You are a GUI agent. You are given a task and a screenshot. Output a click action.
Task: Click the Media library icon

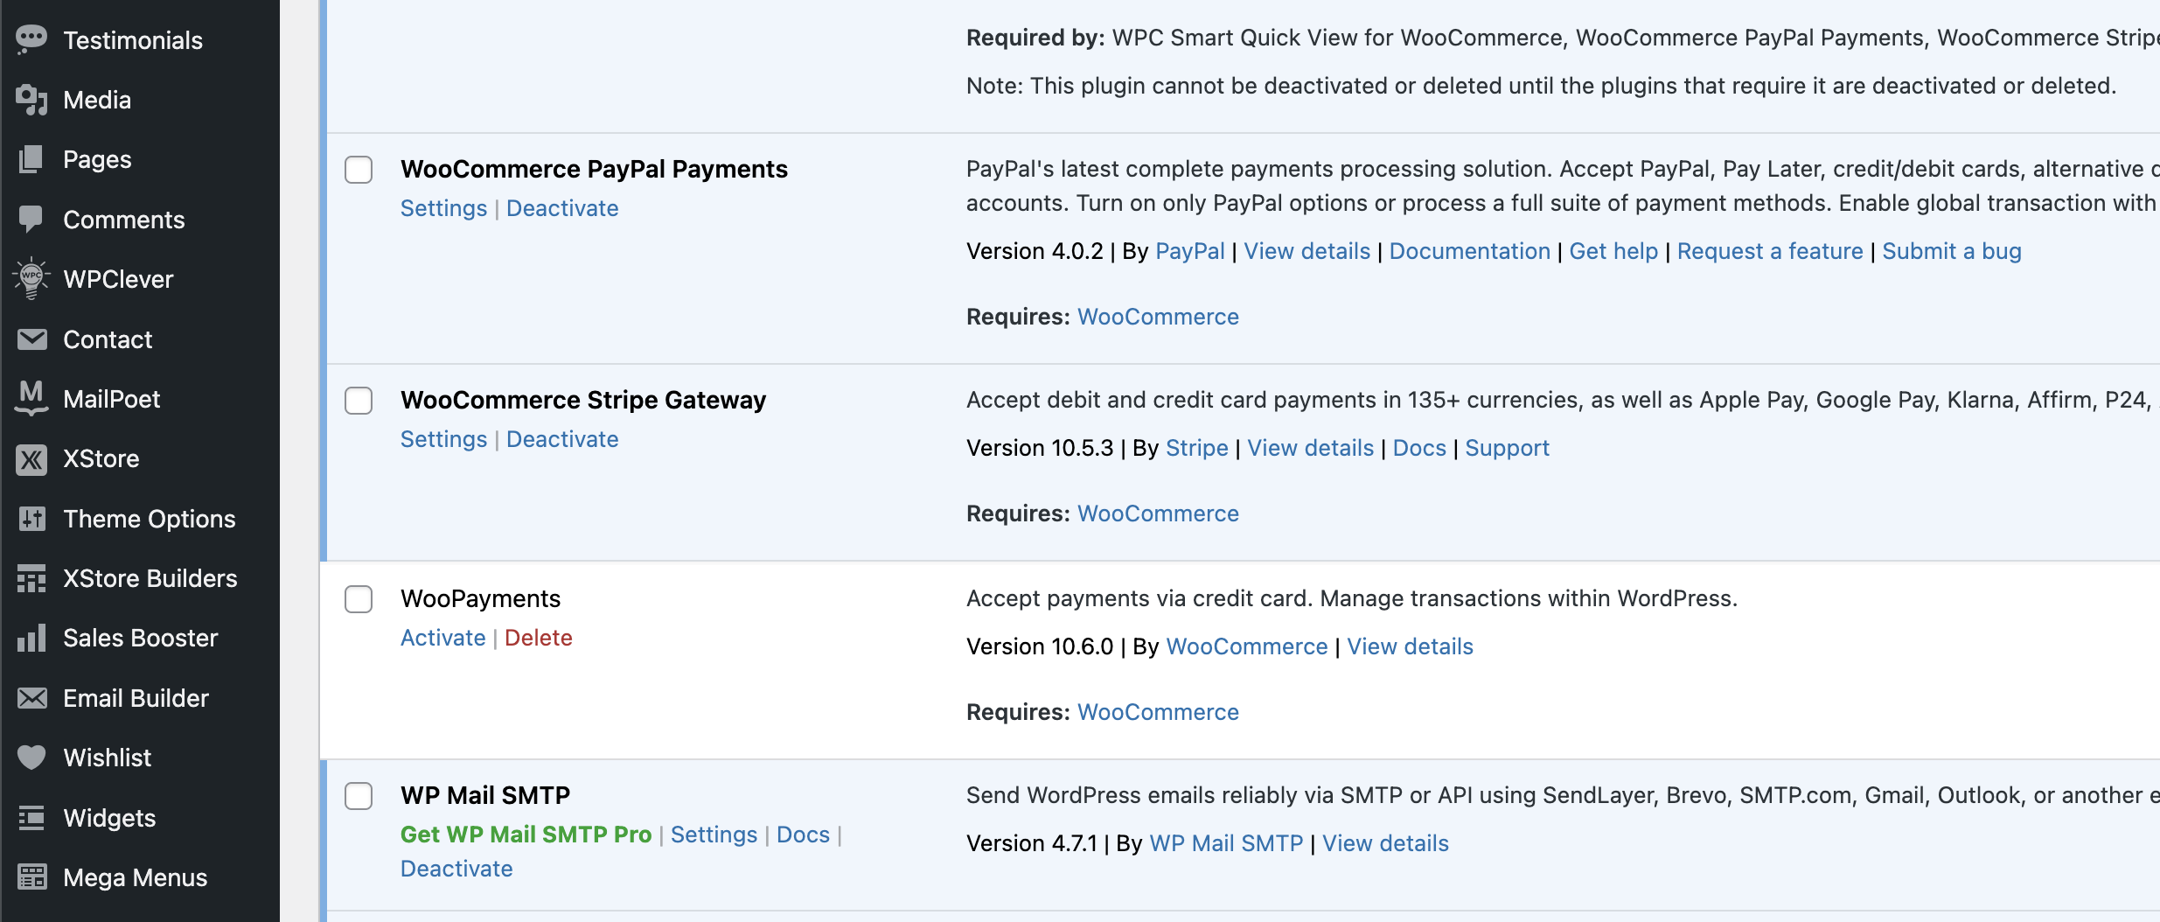tap(31, 100)
